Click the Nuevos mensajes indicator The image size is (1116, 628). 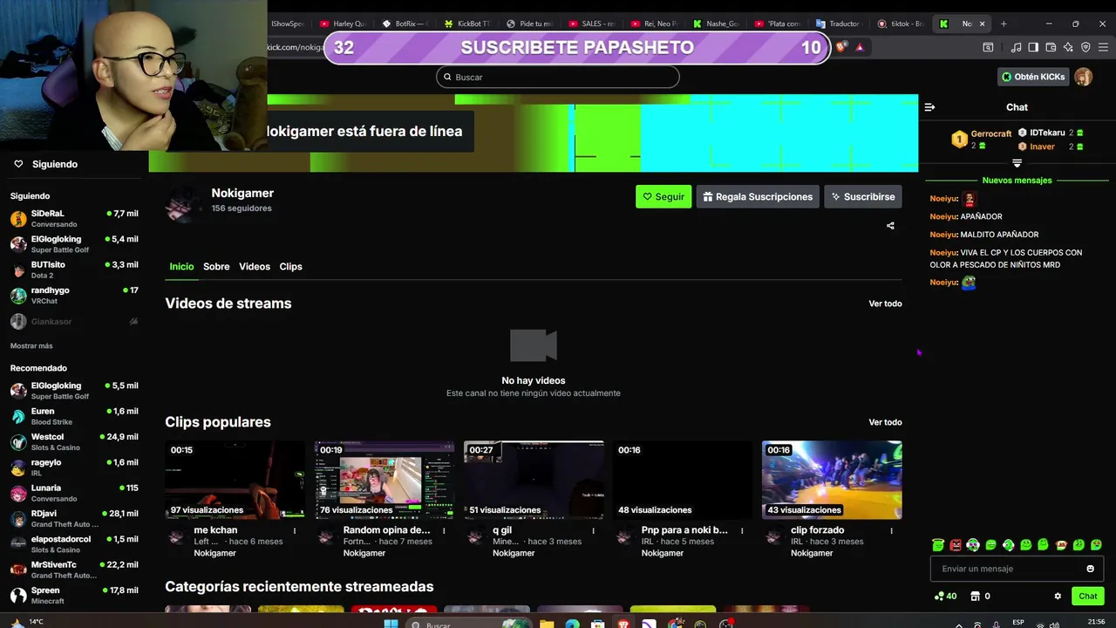coord(1017,181)
